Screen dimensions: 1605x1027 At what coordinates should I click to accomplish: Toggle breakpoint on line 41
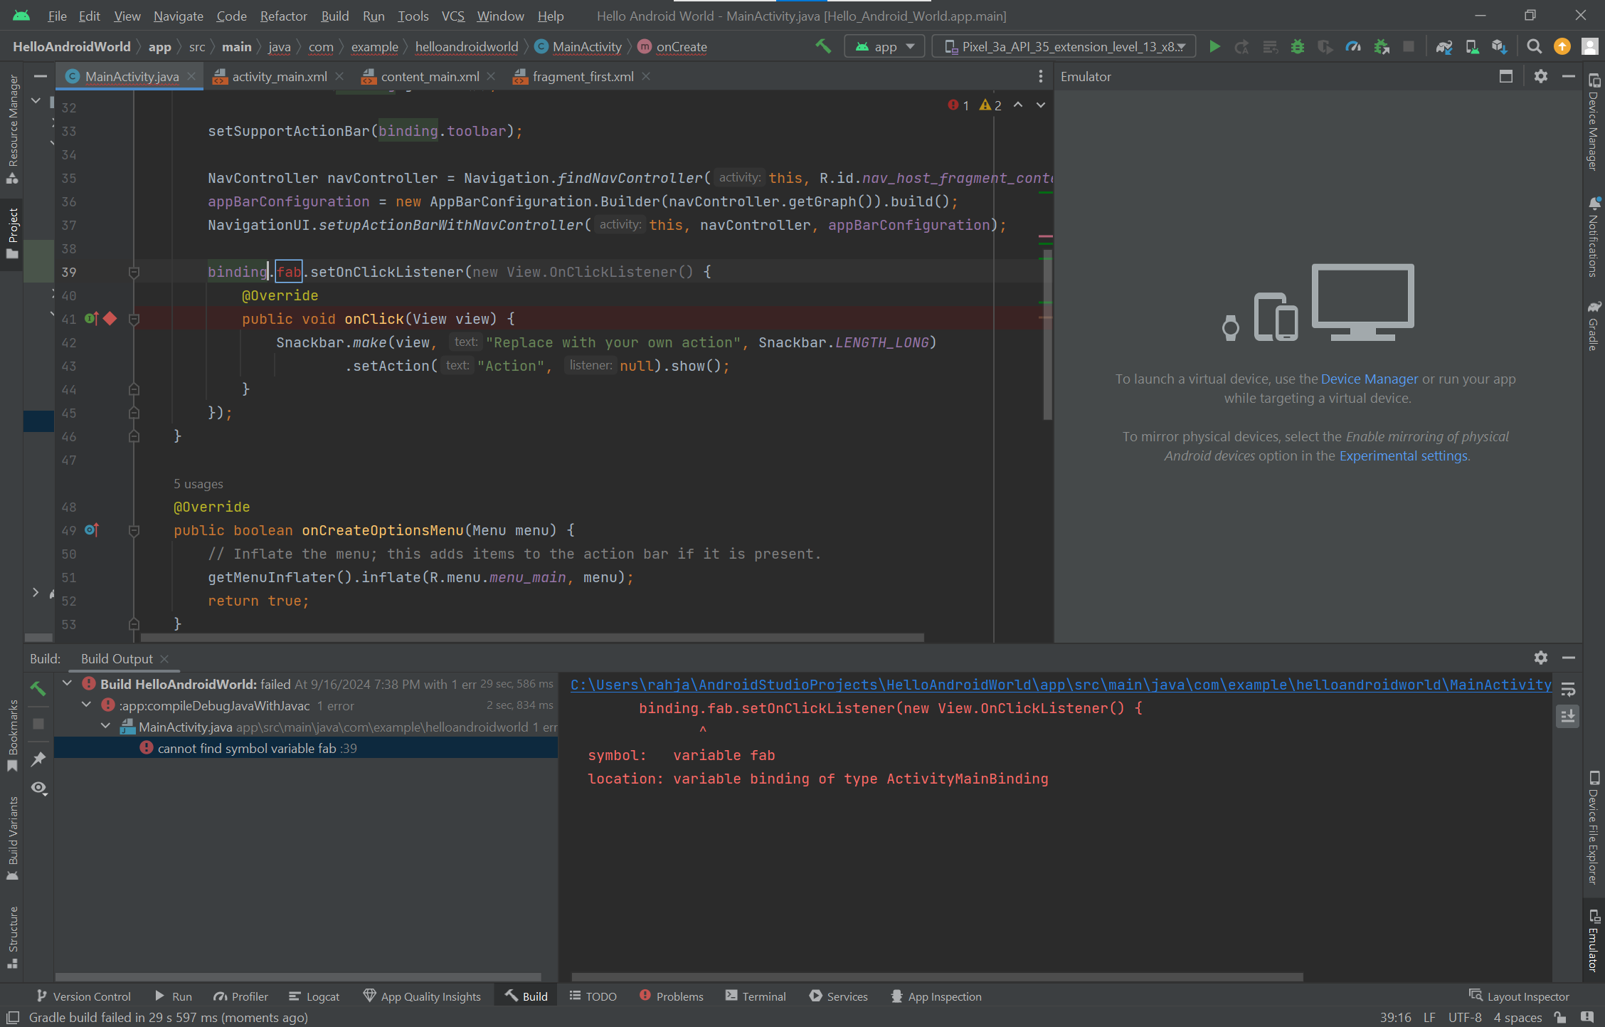click(110, 319)
